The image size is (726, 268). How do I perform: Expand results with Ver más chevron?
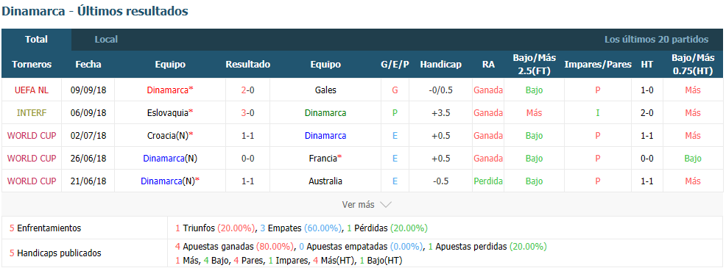click(x=367, y=204)
